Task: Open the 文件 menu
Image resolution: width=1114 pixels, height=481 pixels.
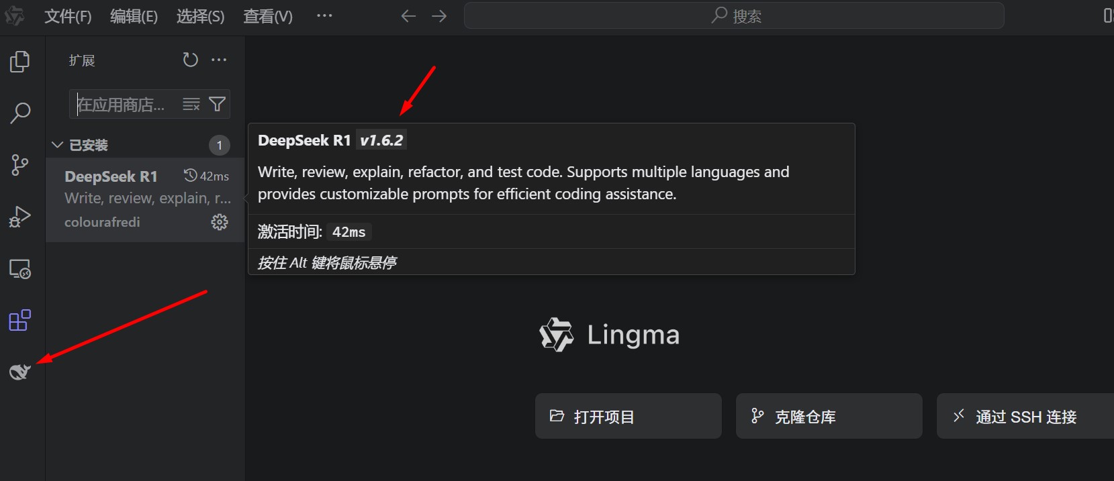Action: click(x=67, y=15)
